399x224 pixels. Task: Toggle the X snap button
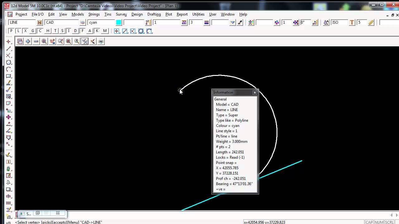tap(26, 31)
